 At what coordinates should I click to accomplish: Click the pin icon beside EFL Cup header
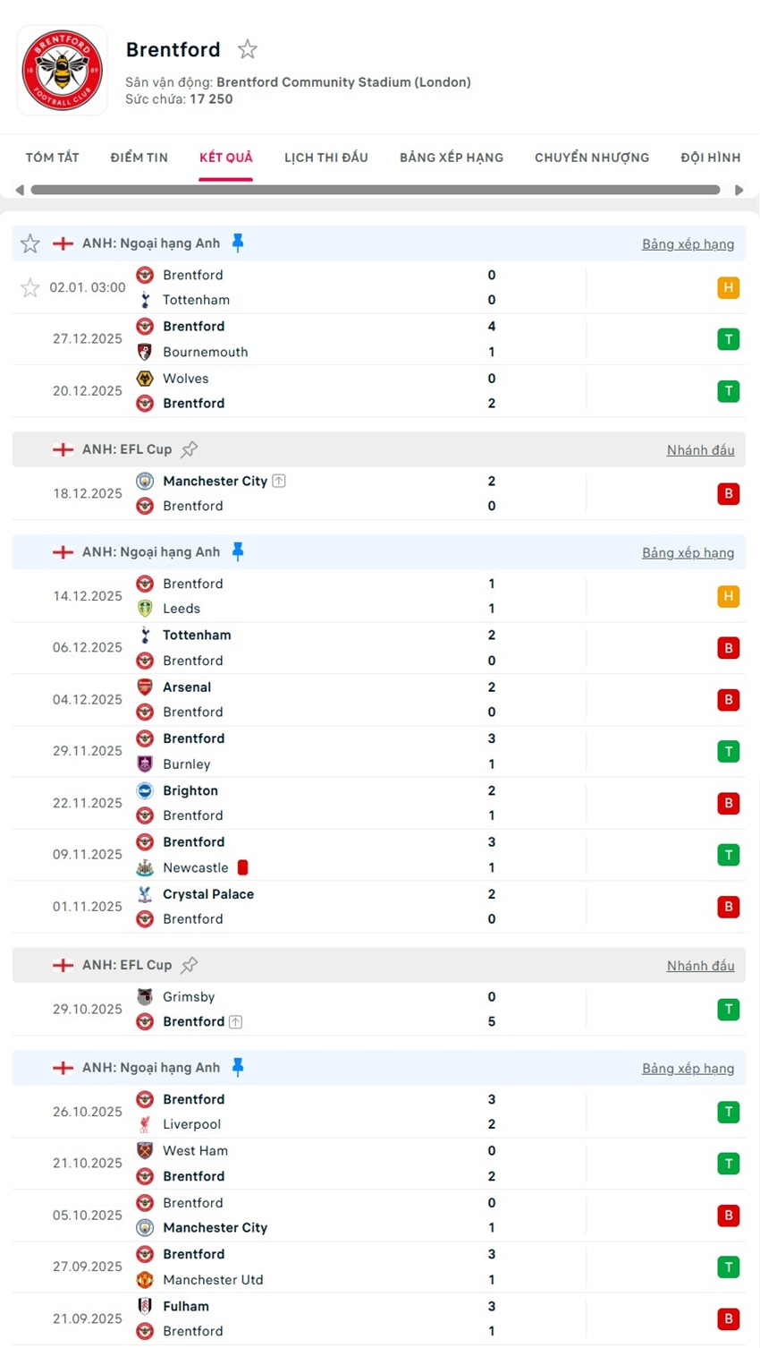[x=190, y=448]
